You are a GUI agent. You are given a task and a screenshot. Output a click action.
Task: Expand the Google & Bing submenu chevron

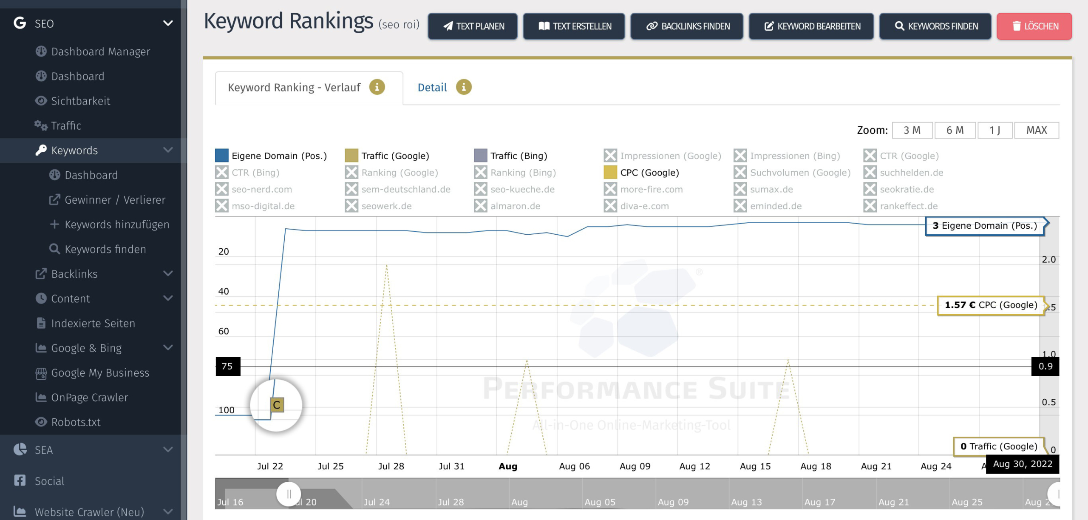168,347
